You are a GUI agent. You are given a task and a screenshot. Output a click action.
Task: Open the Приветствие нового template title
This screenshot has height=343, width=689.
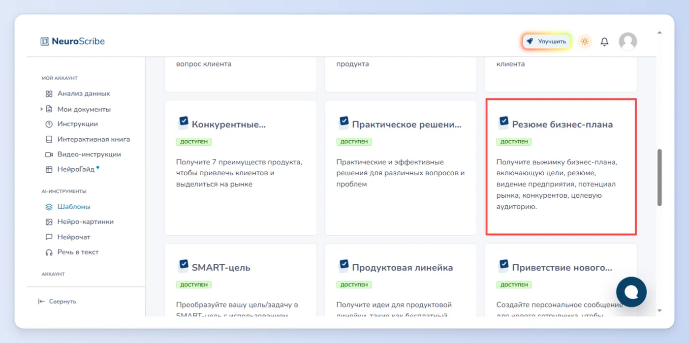pyautogui.click(x=563, y=268)
